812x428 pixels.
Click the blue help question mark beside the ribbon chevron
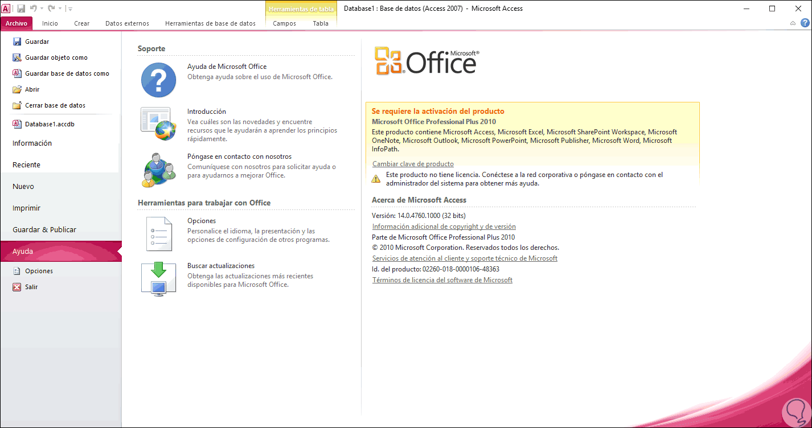click(x=805, y=23)
